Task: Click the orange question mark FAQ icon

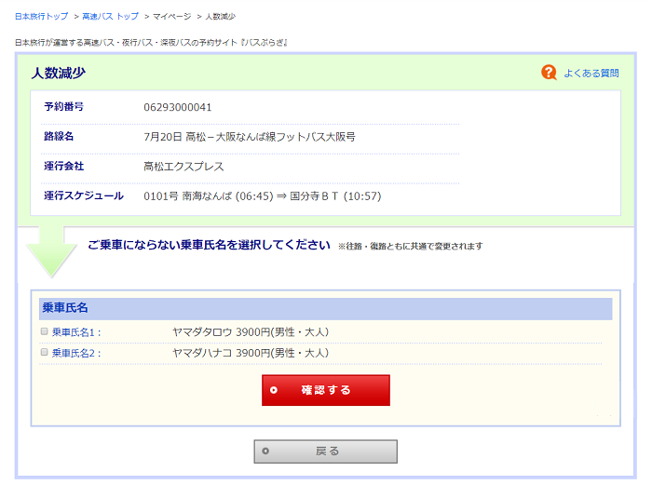Action: pos(550,73)
